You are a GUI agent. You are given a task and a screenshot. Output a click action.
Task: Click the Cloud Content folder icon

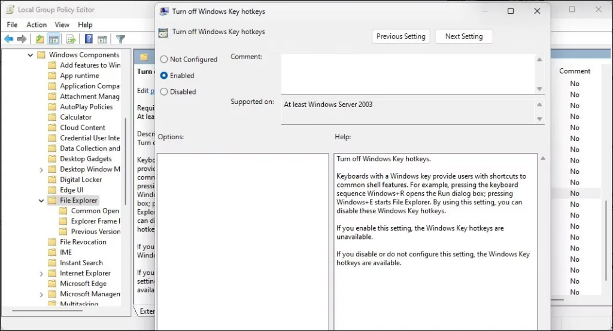tap(52, 128)
